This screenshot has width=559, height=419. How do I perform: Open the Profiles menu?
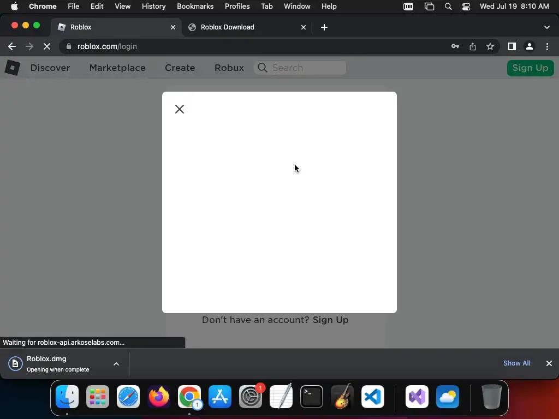[237, 6]
